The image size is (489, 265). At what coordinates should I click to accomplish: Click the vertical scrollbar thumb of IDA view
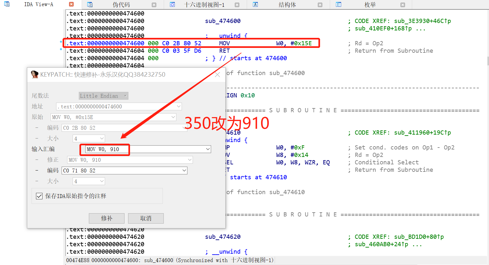coord(488,61)
